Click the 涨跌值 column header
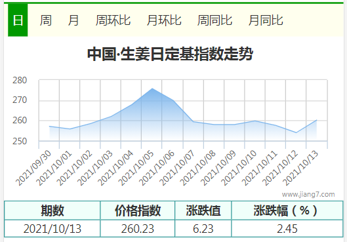347x242 pixels. pos(203,211)
